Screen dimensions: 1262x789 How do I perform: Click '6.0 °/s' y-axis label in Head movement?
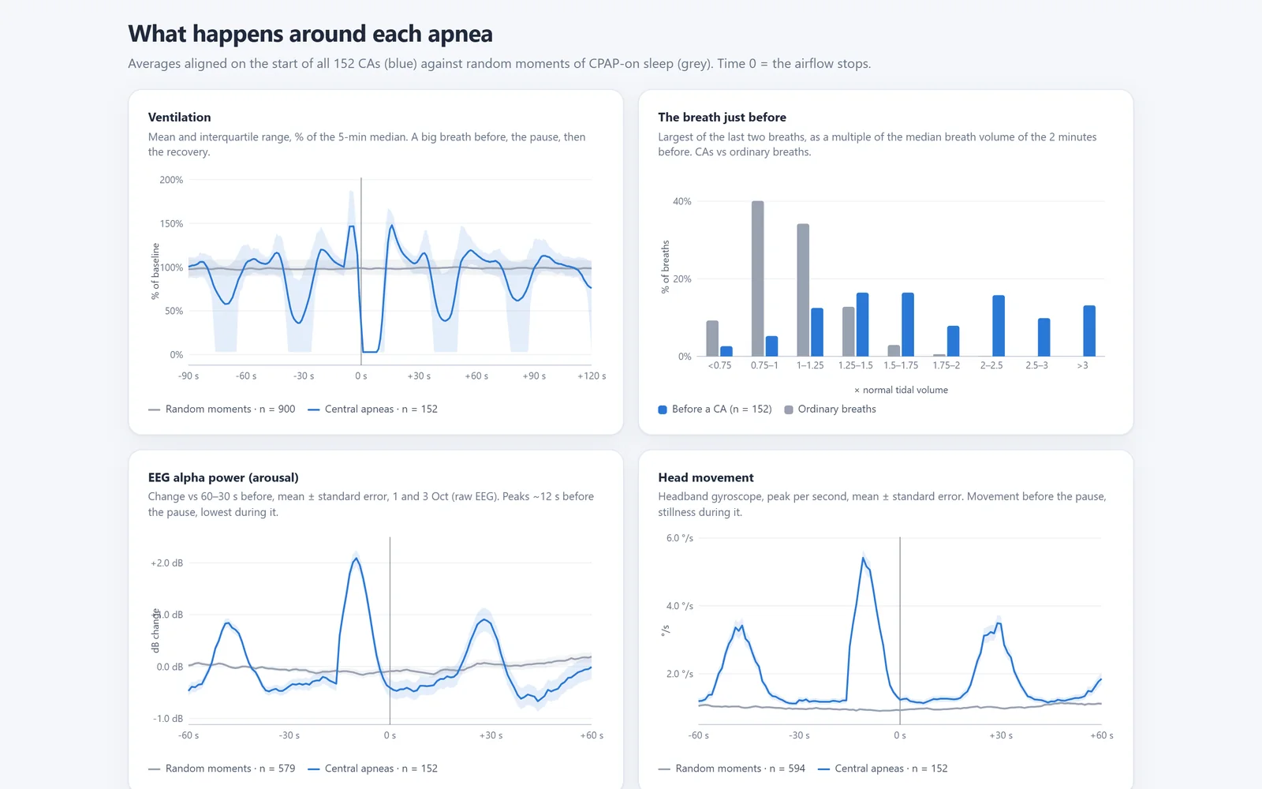coord(680,538)
